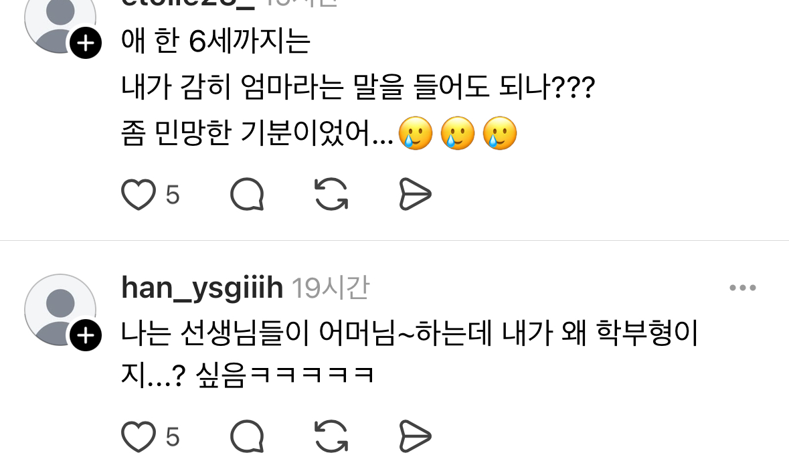View like count 5 on han_ysgiiih's post

[x=173, y=437]
